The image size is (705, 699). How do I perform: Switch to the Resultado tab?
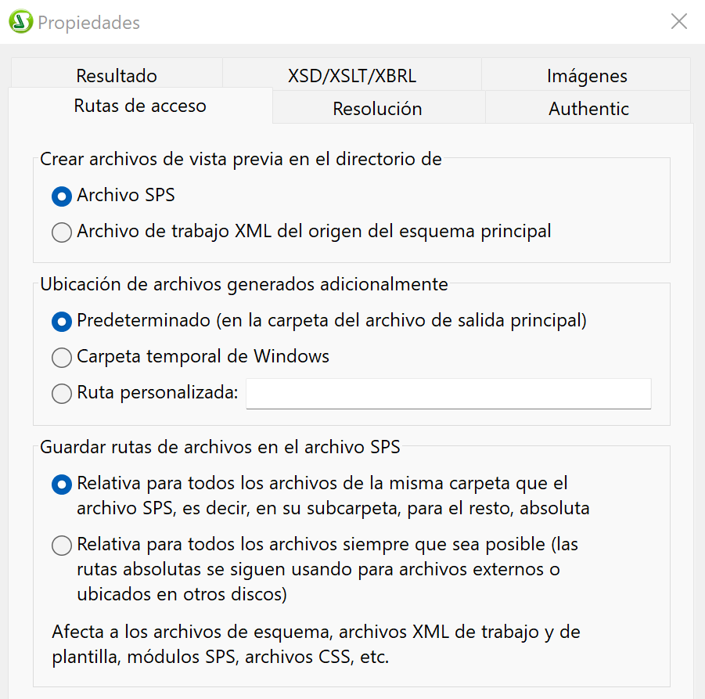(x=117, y=76)
